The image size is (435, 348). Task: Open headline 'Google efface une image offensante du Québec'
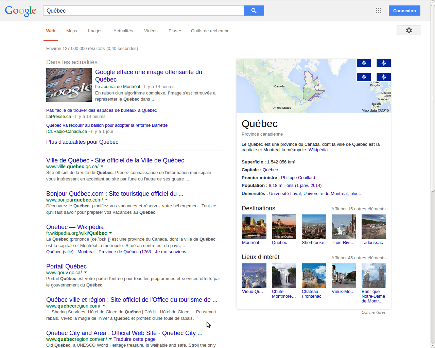[x=149, y=76]
